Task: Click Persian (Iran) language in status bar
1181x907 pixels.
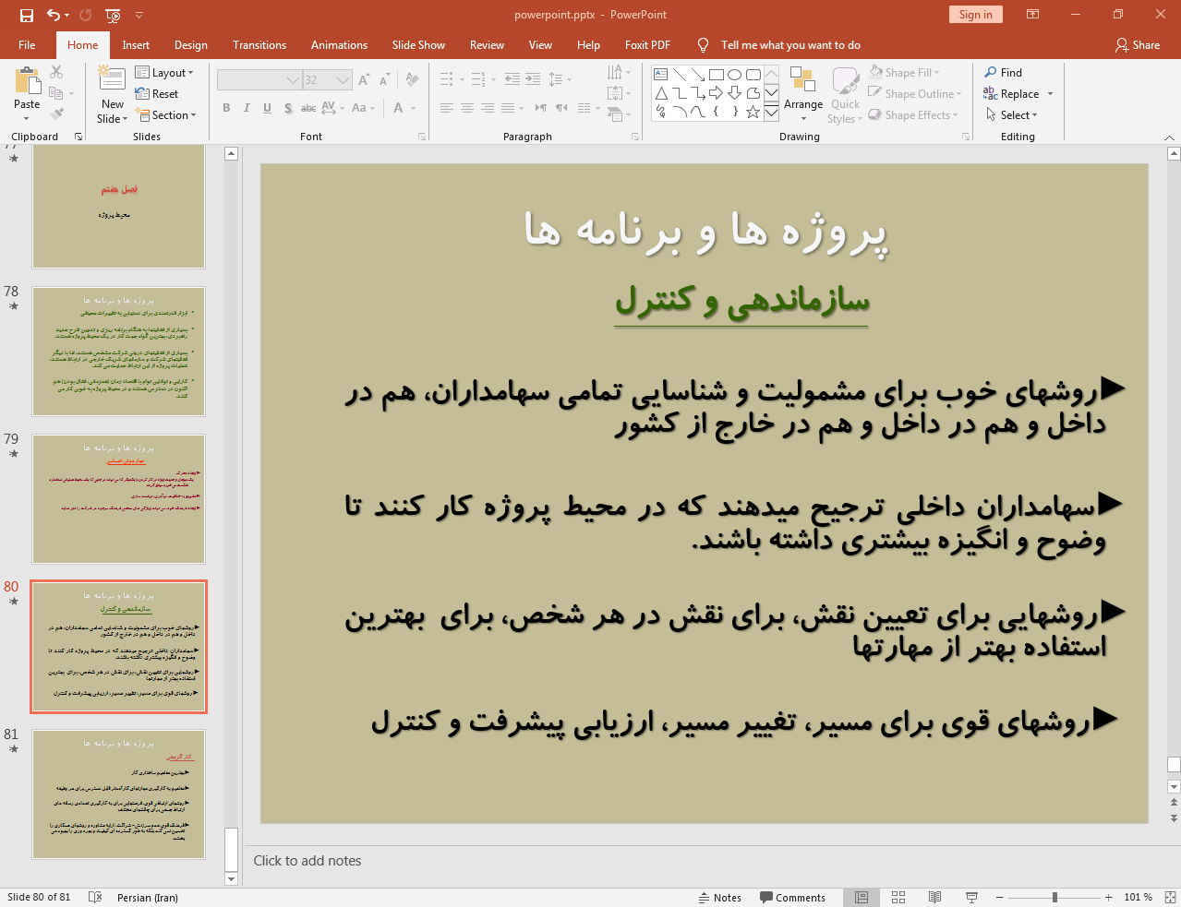Action: click(x=148, y=897)
